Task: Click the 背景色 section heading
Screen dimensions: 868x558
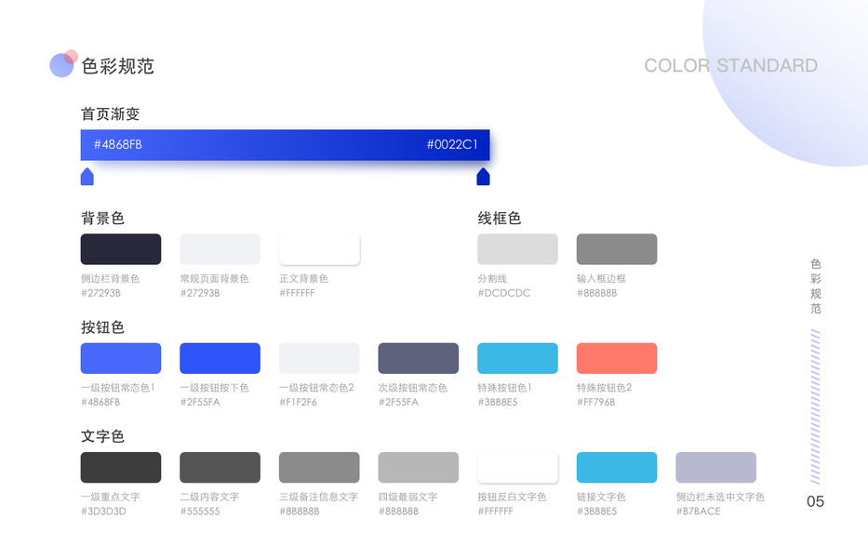Action: click(x=102, y=219)
